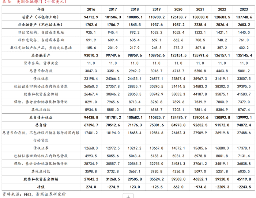Screen dimensions: 256x198
Task: Click the 其他应付款 row label
Action: pos(41,171)
